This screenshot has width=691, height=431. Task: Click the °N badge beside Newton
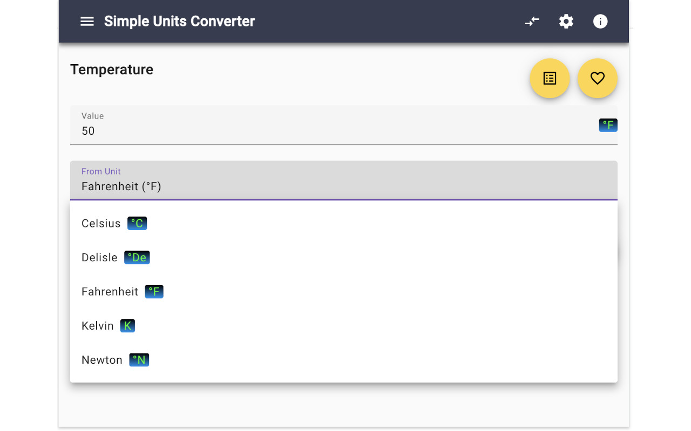[138, 359]
